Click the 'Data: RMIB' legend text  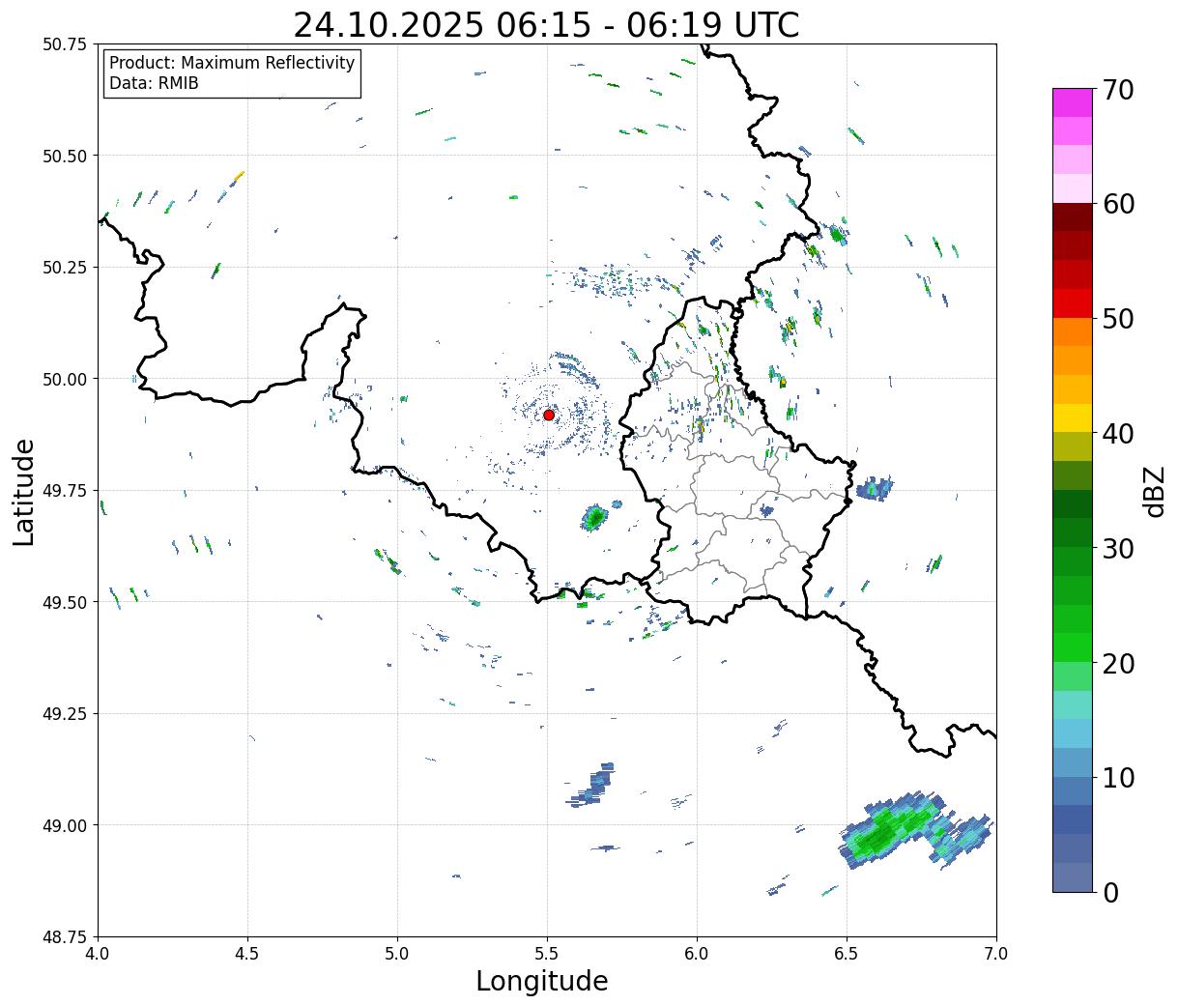coord(154,83)
